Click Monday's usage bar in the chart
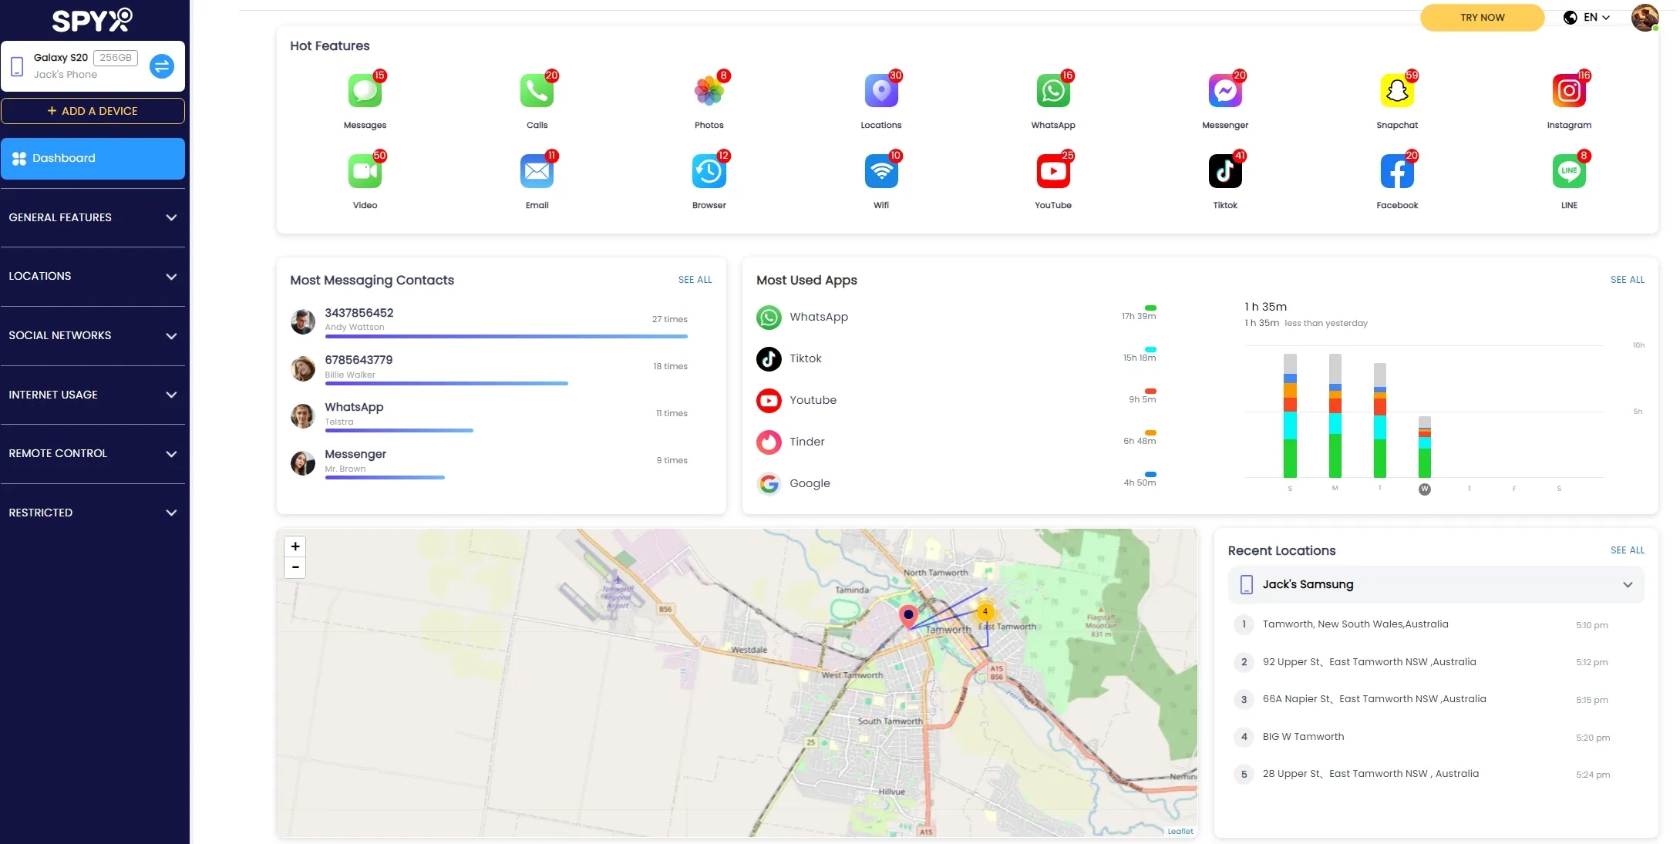The width and height of the screenshot is (1680, 844). pyautogui.click(x=1335, y=415)
